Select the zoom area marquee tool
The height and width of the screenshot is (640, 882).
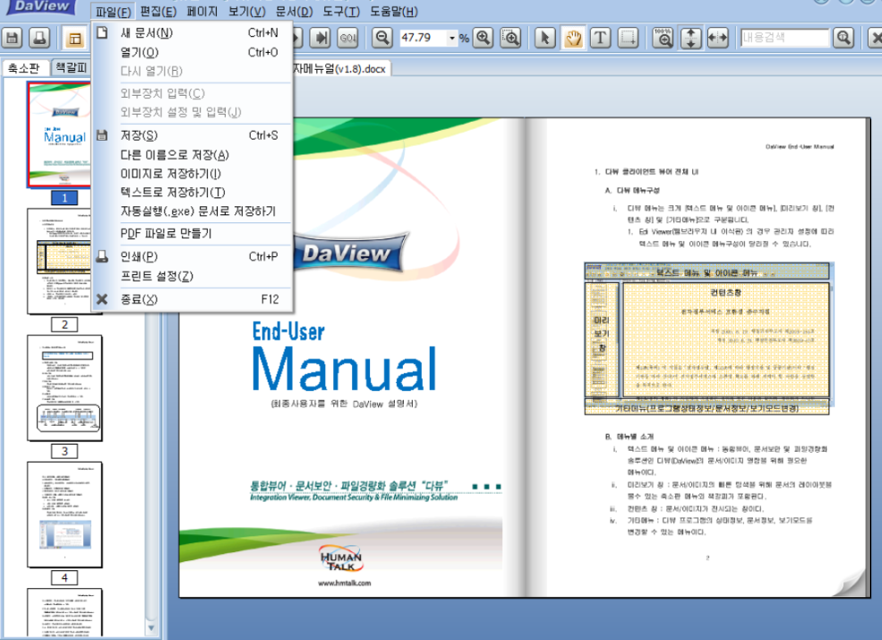tap(510, 39)
